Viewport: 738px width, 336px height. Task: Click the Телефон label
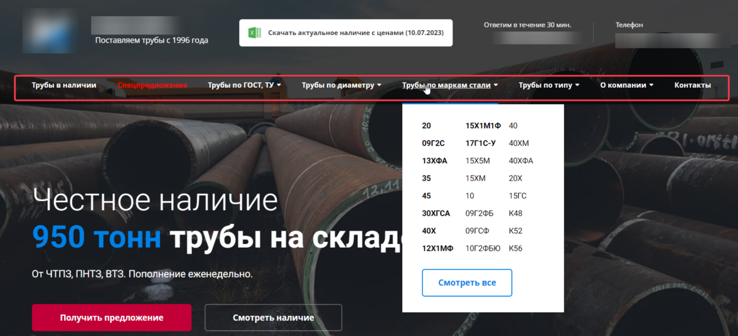tap(629, 25)
